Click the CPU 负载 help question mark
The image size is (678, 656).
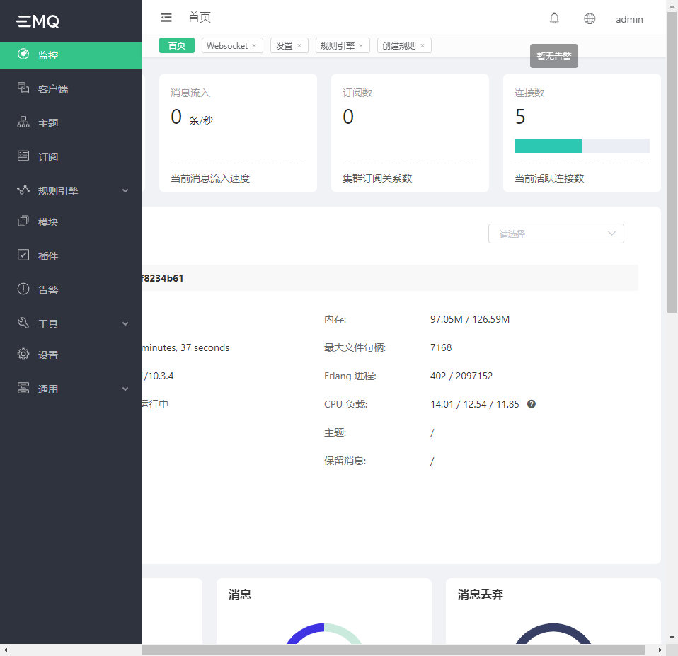[x=532, y=403]
